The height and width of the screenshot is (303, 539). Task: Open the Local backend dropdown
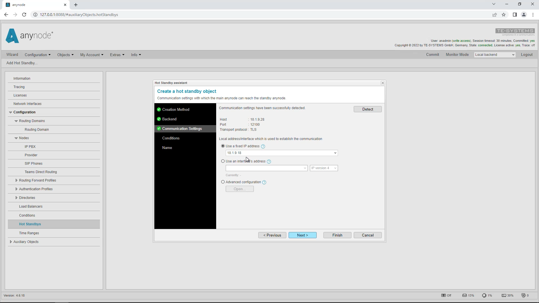(x=495, y=55)
